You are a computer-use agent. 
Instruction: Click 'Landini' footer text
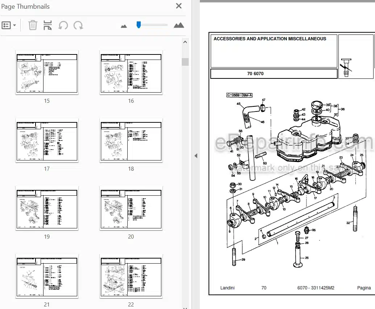pos(227,288)
